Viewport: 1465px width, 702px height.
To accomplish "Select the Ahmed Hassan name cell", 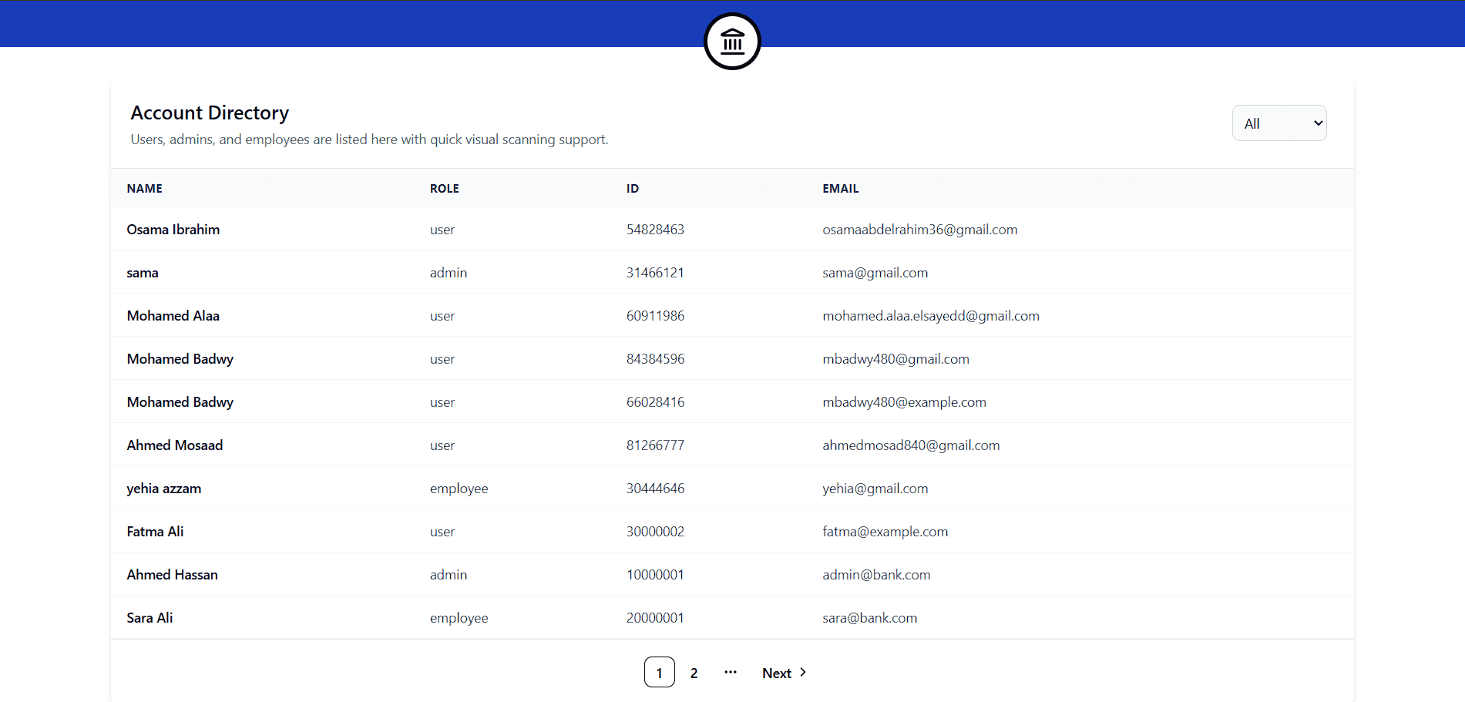I will pyautogui.click(x=173, y=575).
